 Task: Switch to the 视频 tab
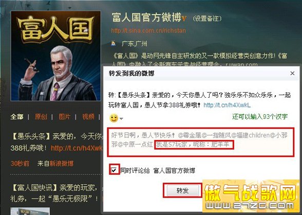point(88,116)
